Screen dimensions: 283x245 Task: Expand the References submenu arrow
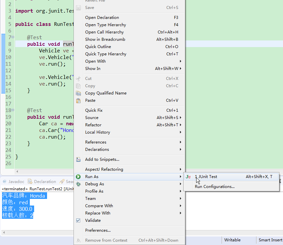(181, 142)
